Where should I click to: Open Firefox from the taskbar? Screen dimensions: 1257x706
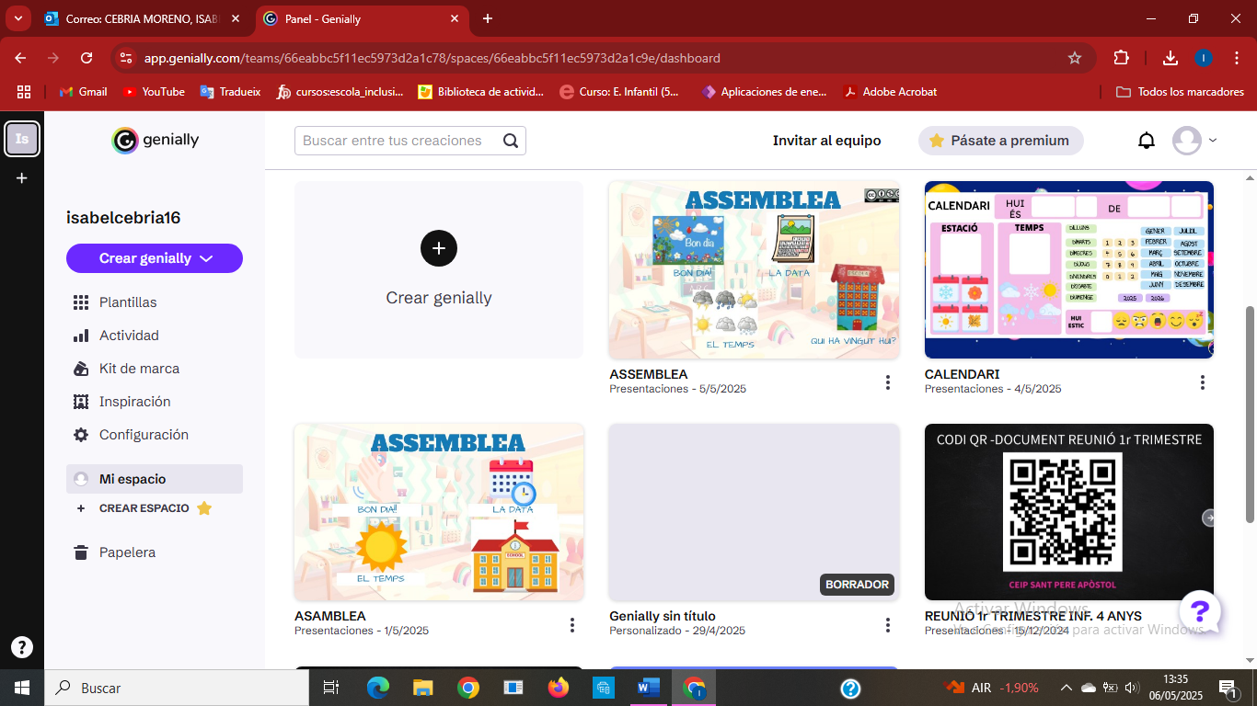559,688
